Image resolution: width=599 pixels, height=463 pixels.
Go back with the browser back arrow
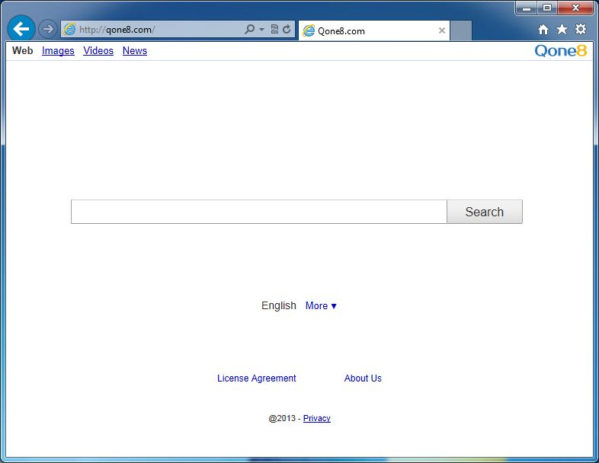click(x=21, y=29)
